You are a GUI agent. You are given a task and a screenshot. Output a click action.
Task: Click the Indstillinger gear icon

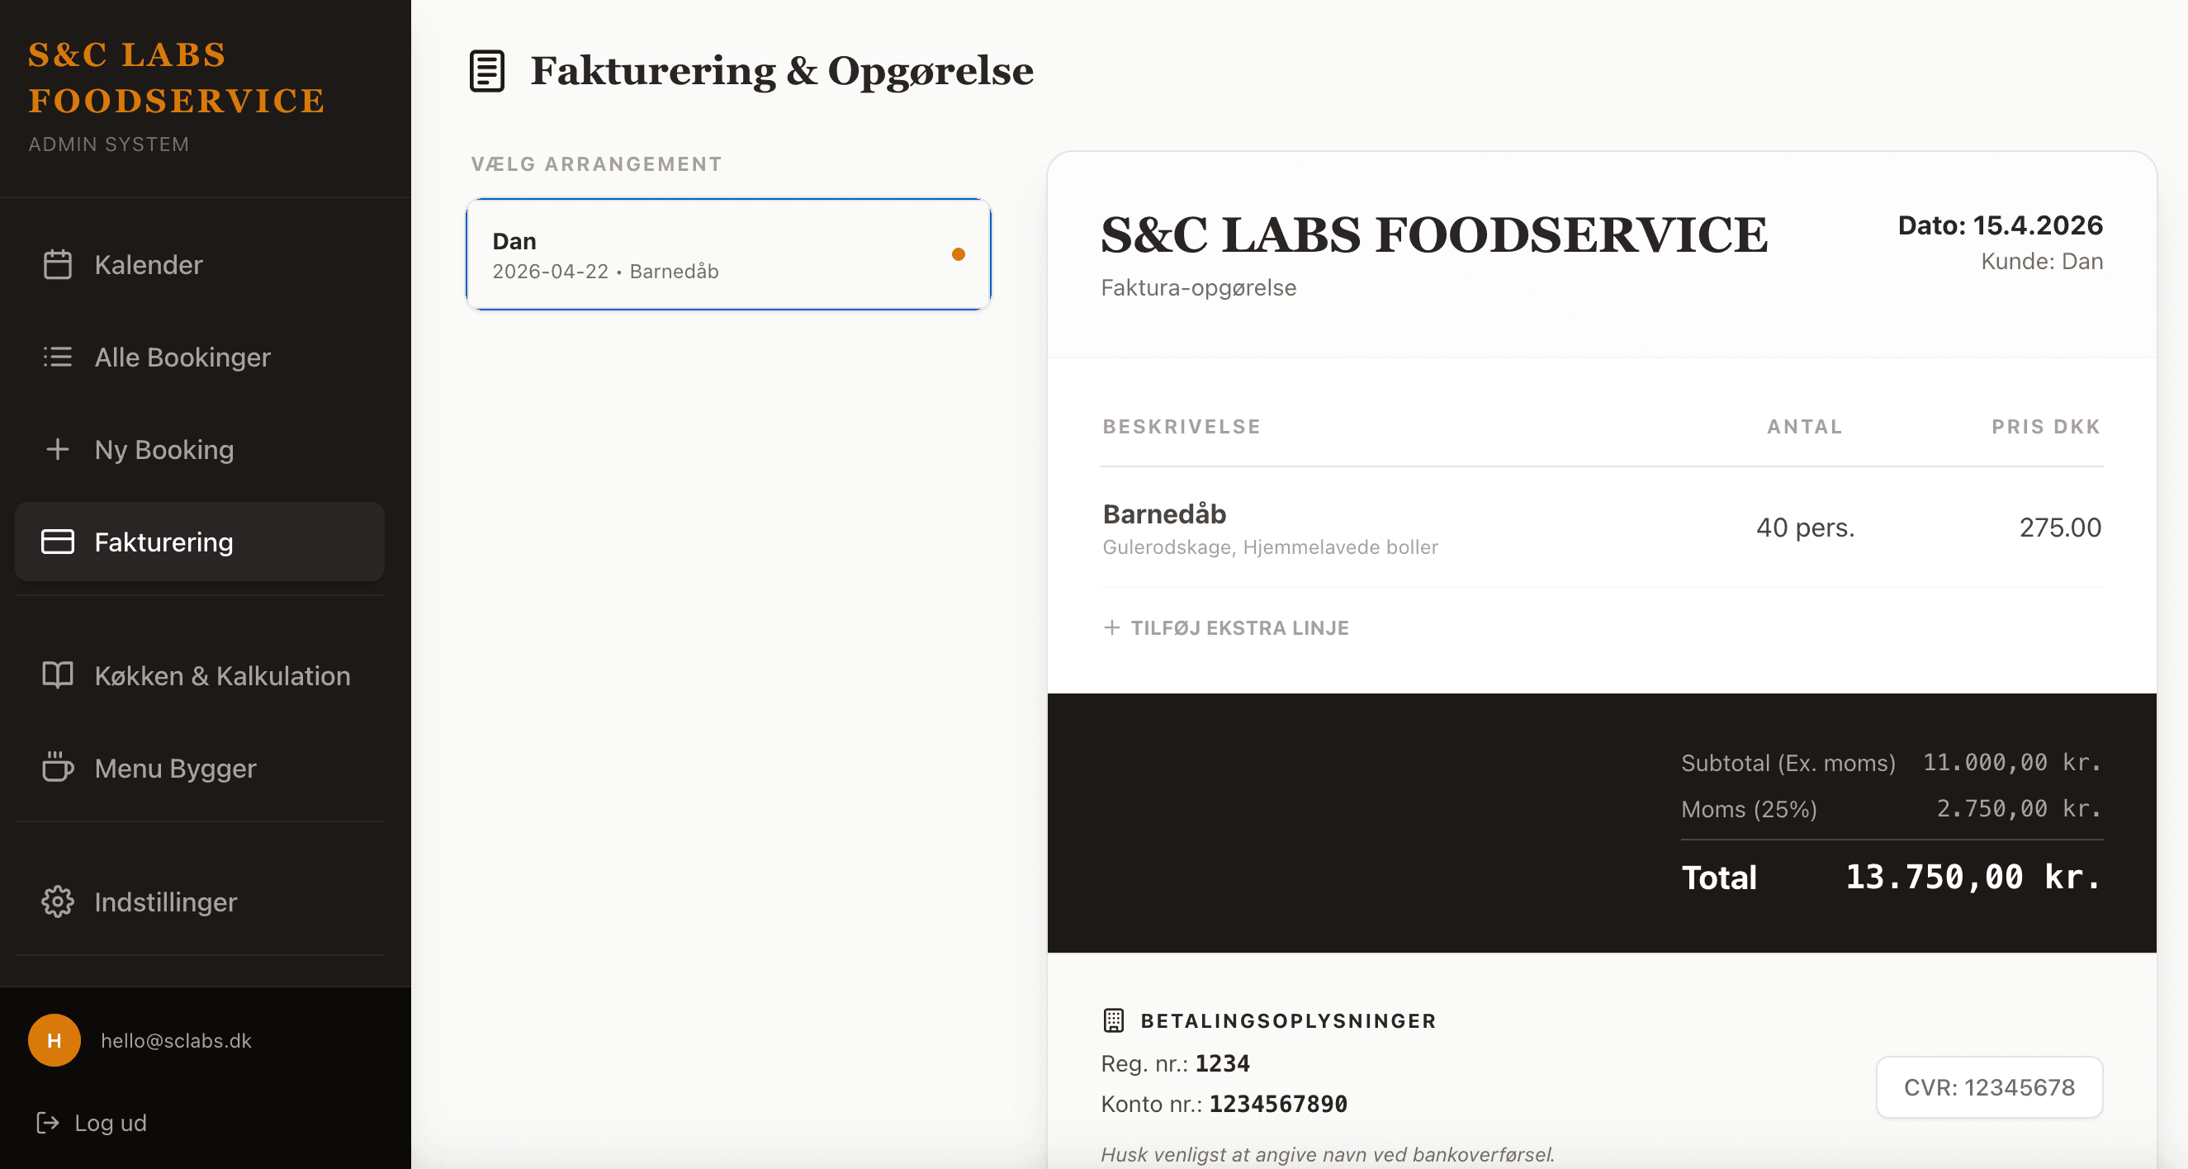(58, 902)
